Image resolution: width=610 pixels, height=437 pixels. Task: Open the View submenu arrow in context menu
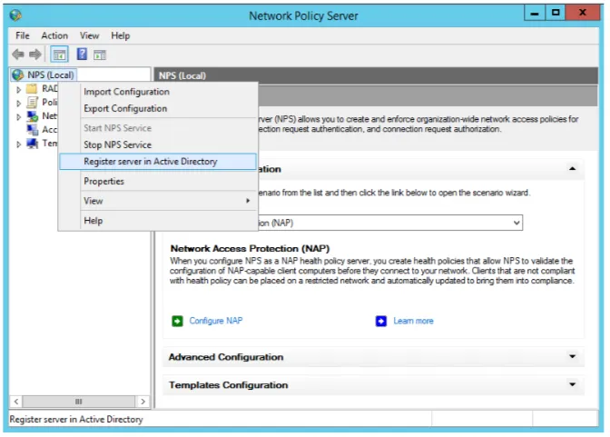pyautogui.click(x=248, y=201)
